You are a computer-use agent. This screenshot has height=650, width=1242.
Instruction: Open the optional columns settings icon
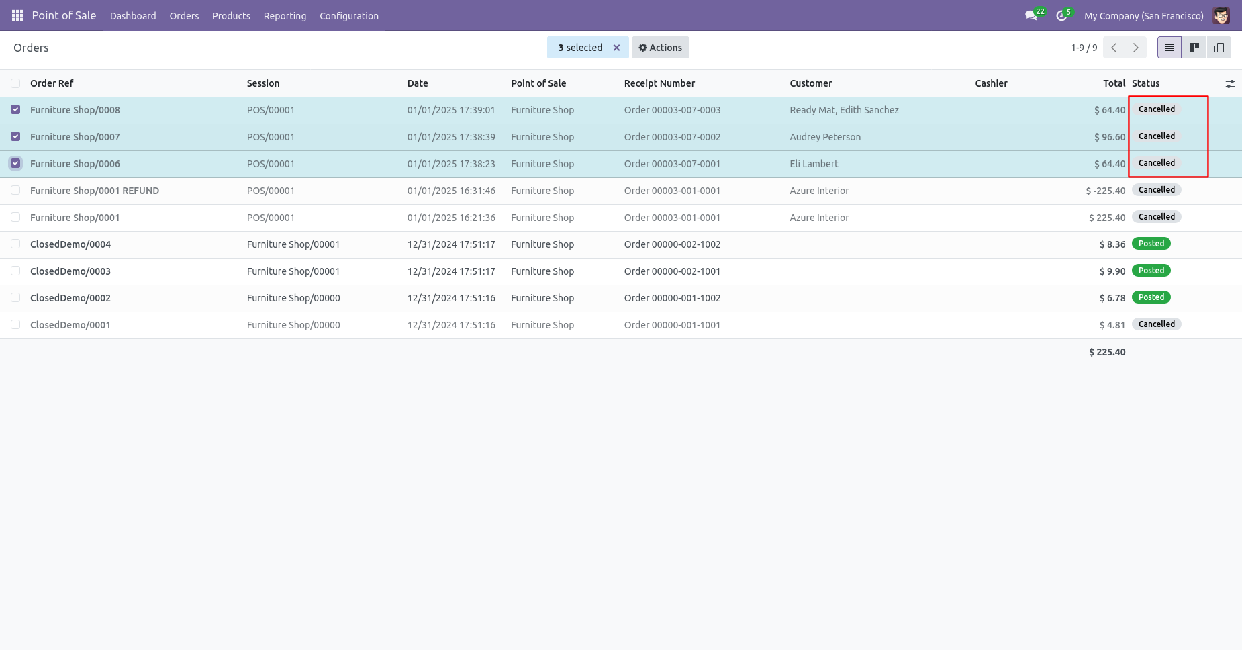click(1230, 84)
